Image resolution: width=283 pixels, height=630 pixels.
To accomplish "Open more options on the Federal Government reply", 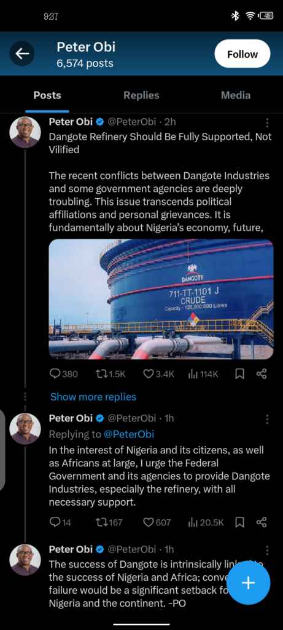I will [267, 420].
